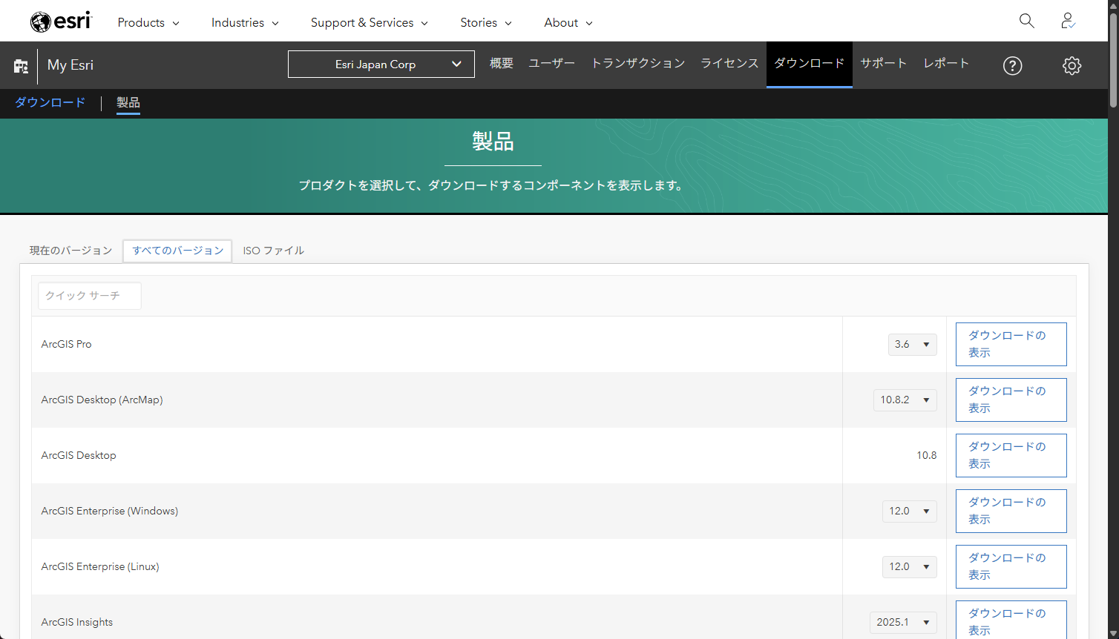Select the ArcGIS Pro version 3.6 dropdown
1119x639 pixels.
pyautogui.click(x=912, y=345)
